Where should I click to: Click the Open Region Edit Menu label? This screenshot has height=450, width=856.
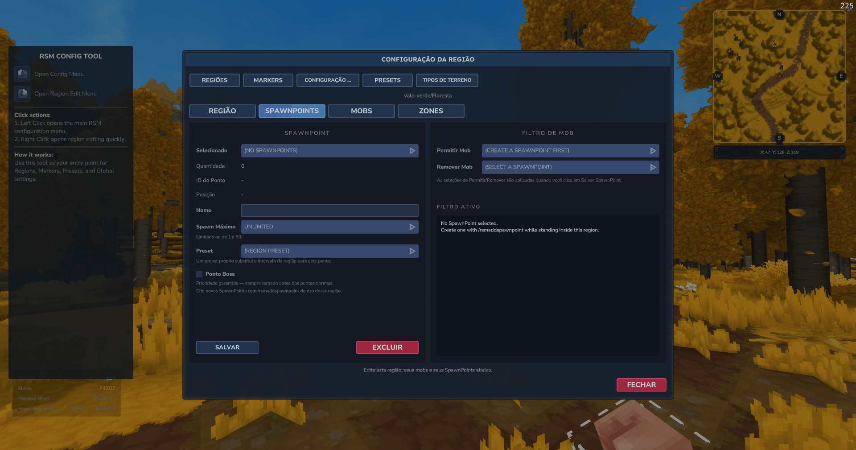pos(66,94)
